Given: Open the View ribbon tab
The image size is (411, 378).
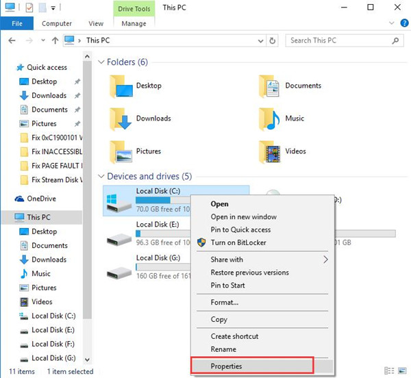Looking at the screenshot, I should [x=96, y=23].
